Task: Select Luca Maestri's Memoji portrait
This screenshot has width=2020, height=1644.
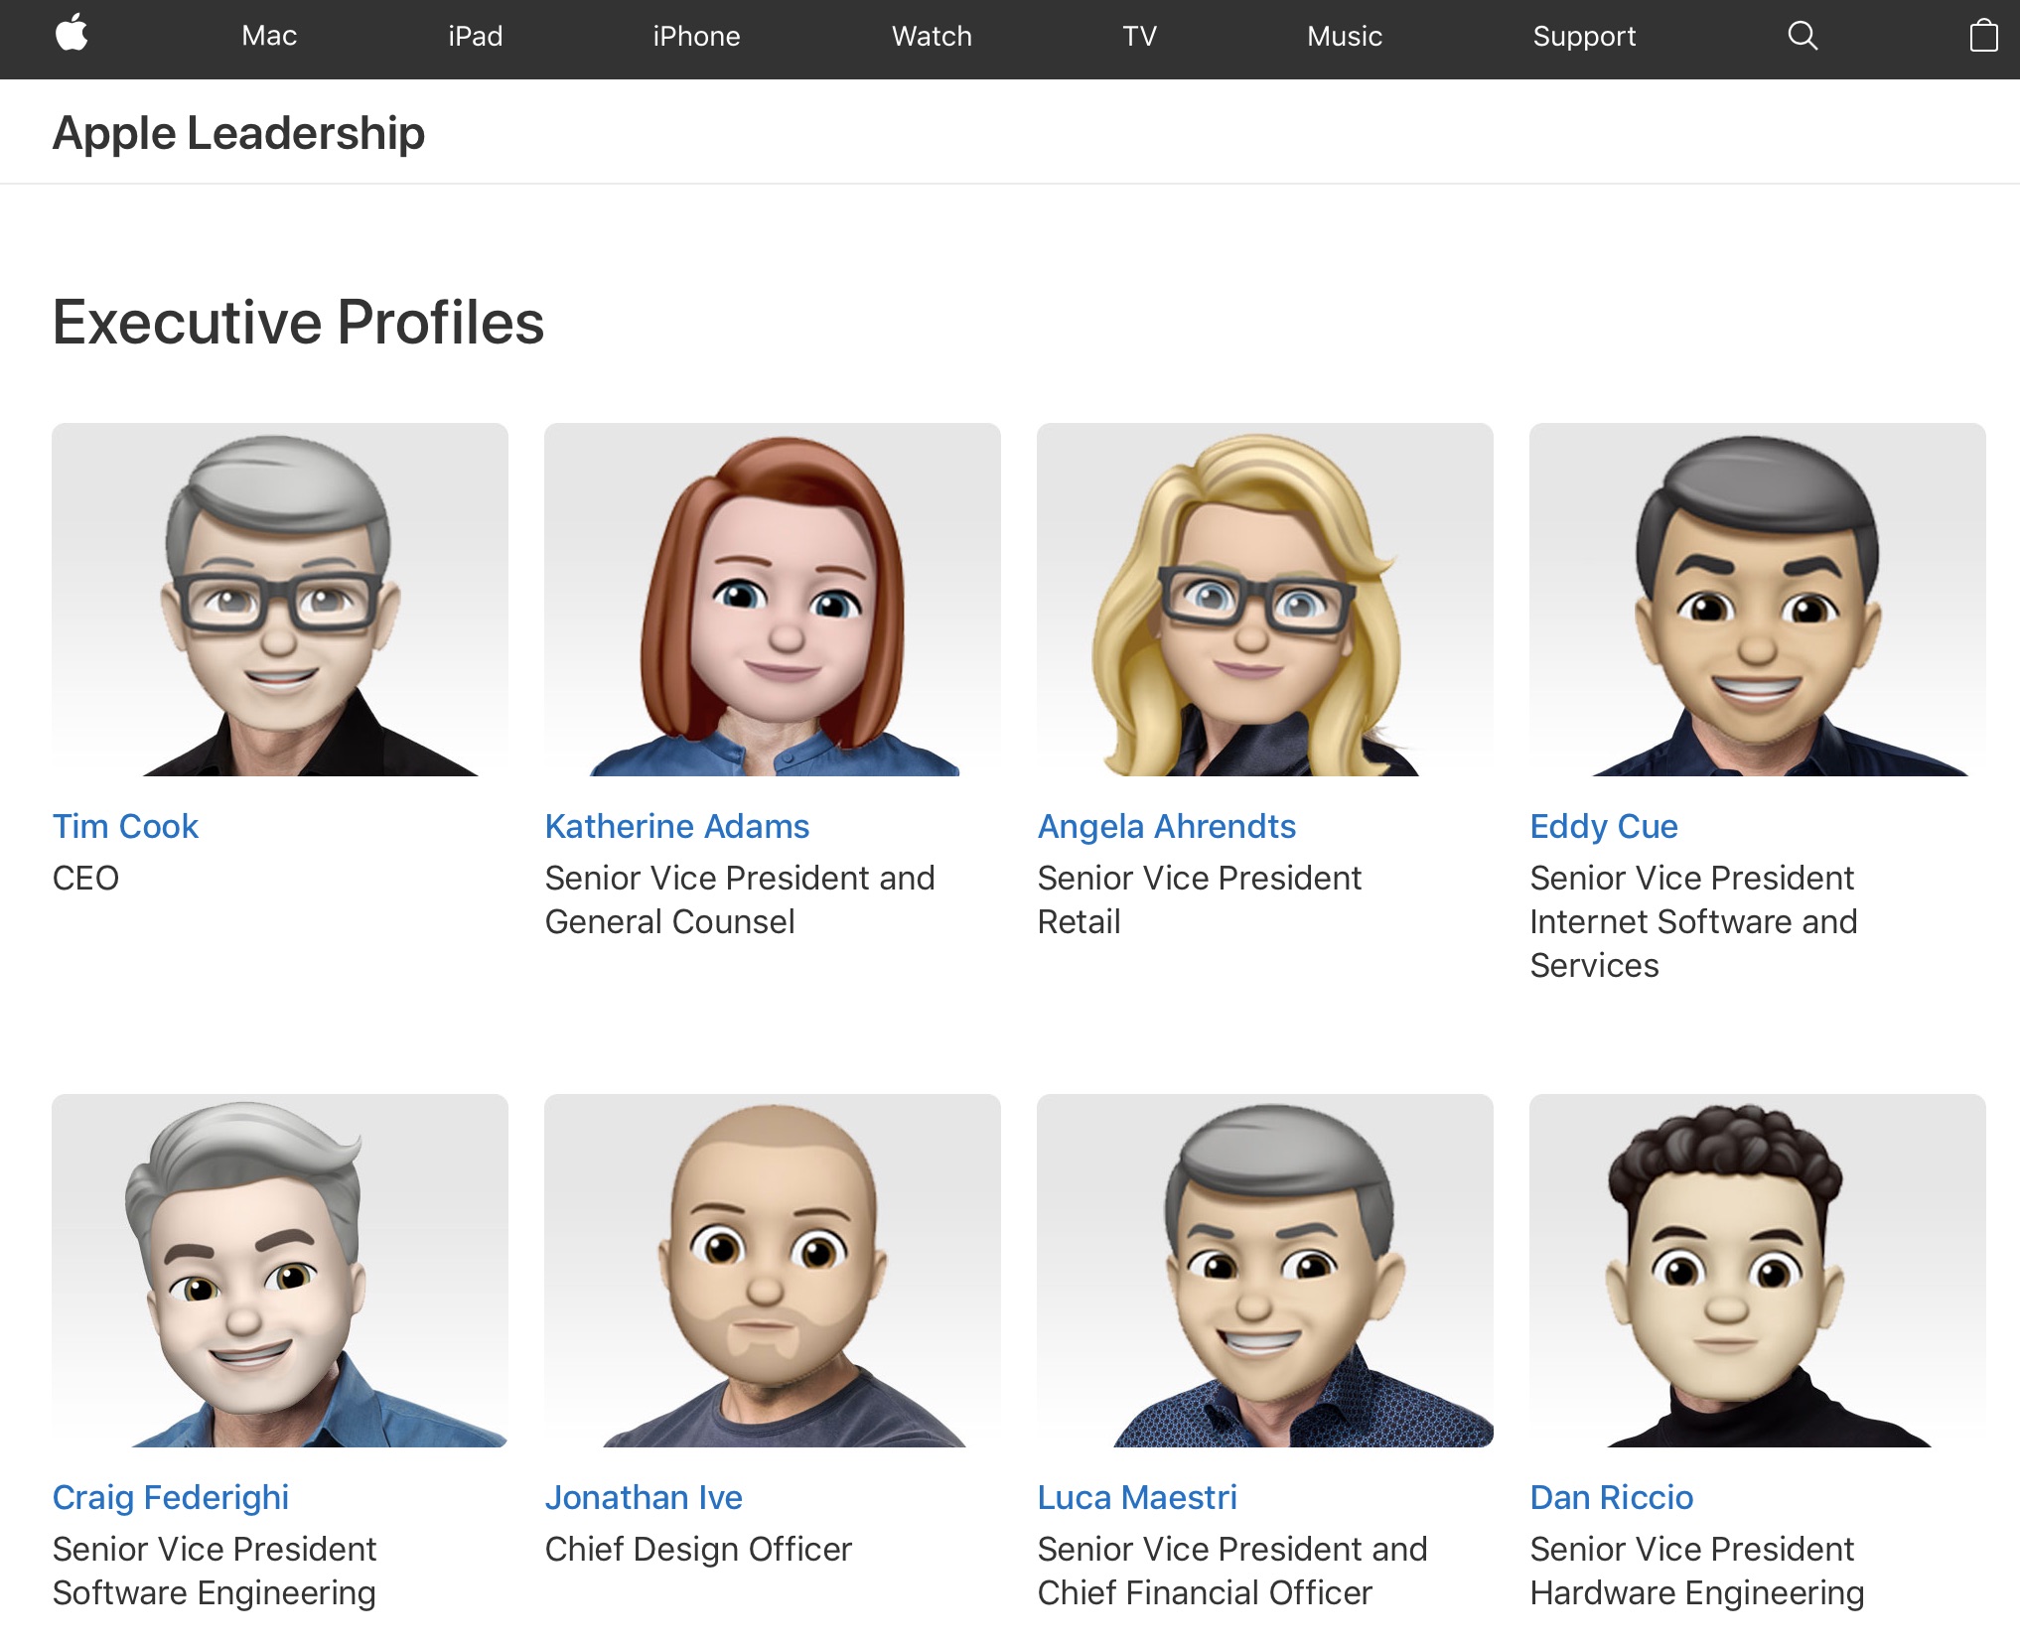Action: (1265, 1271)
